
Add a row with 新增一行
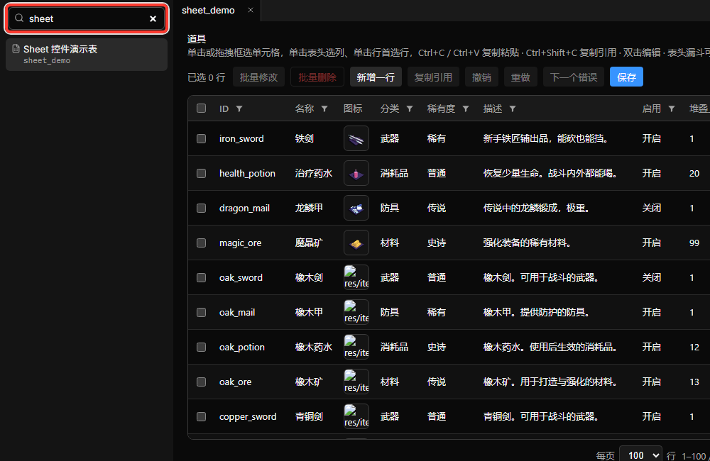coord(376,77)
